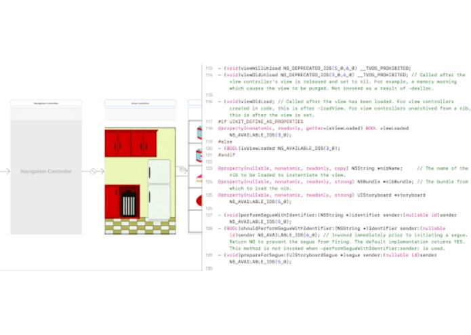Click '#else' preprocessor line
471x335 pixels.
[x=225, y=142]
